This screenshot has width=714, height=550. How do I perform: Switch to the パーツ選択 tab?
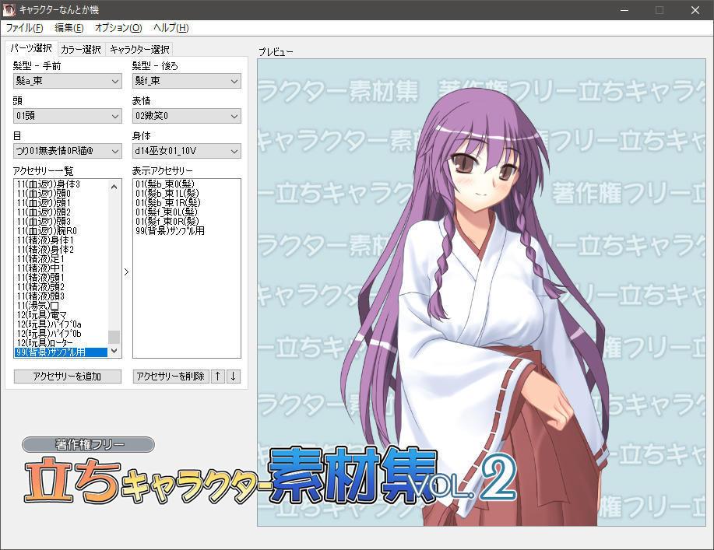31,48
